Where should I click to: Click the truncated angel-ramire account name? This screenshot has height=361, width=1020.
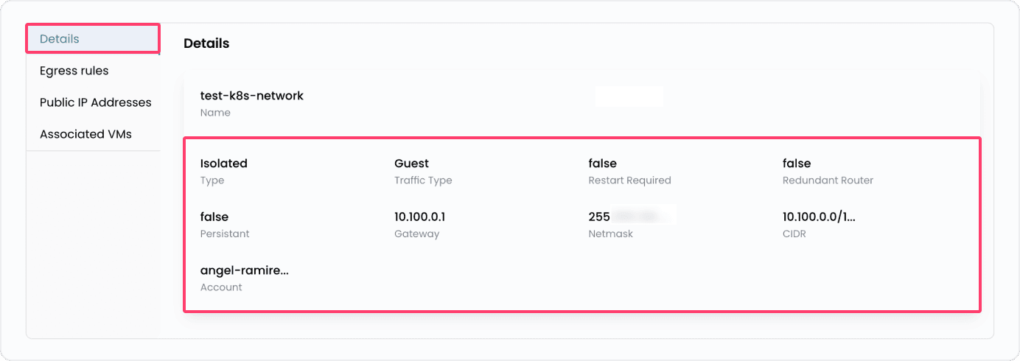[x=244, y=270]
